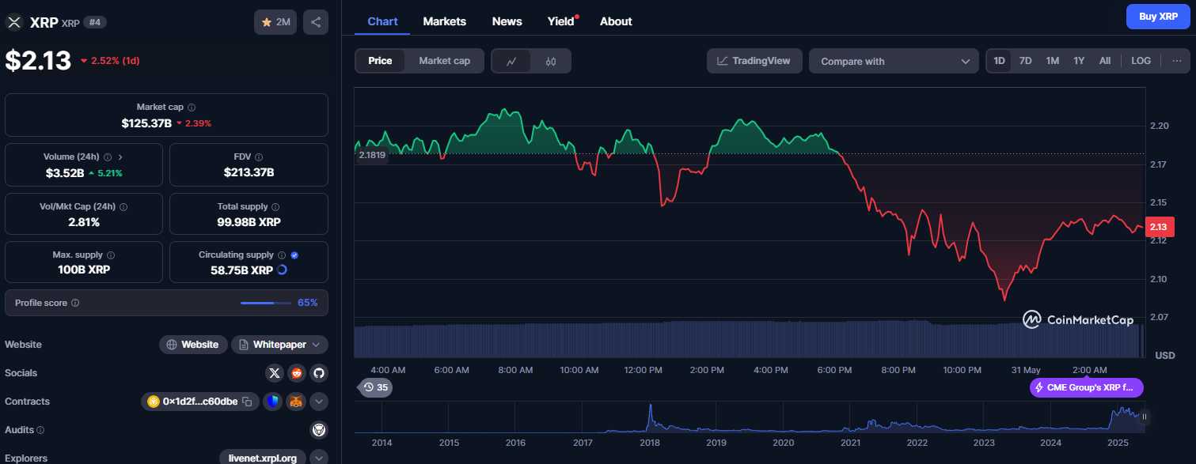Click the red 2.13 current price label
1196x464 pixels.
pyautogui.click(x=1158, y=227)
